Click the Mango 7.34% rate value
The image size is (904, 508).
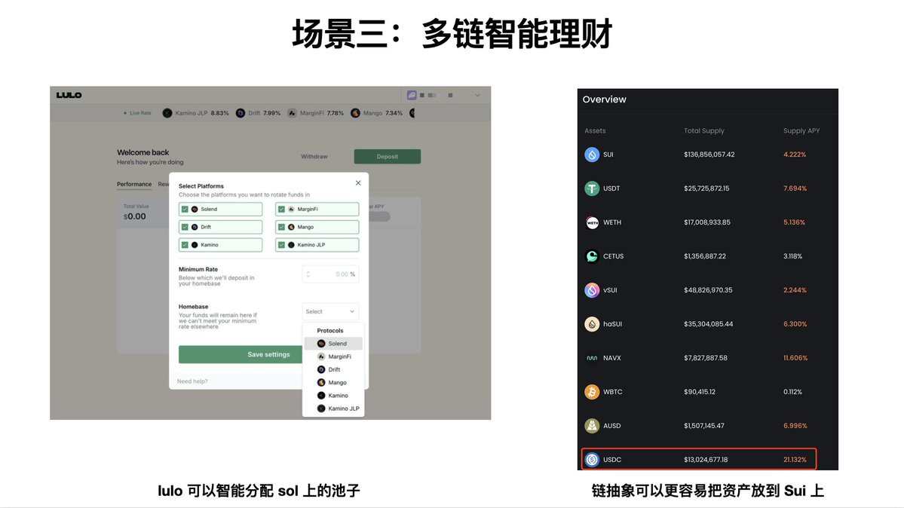point(394,113)
